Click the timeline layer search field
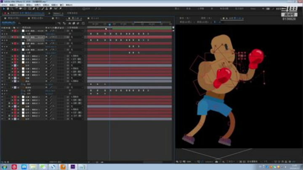 coord(37,23)
